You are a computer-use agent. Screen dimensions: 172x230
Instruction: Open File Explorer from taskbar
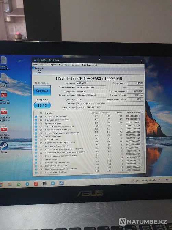tap(10, 184)
